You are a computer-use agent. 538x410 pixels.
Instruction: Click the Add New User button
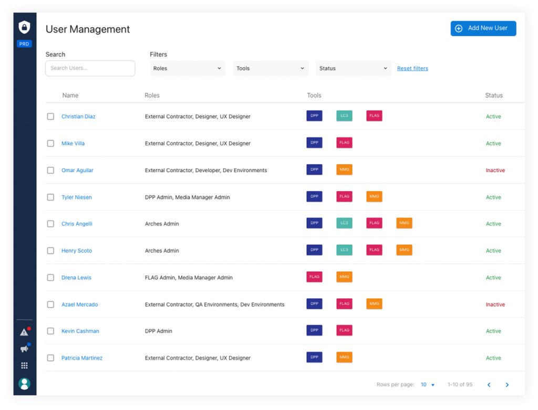[x=483, y=28]
